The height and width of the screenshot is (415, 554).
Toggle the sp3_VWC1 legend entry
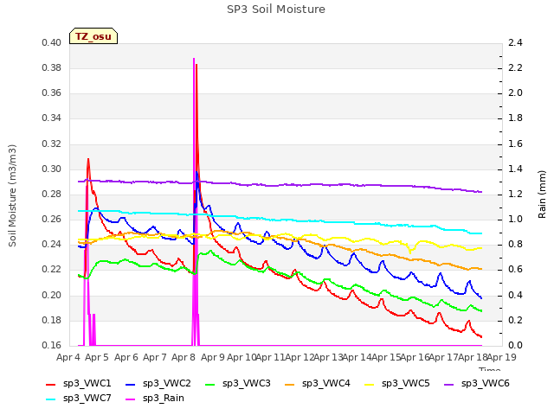coord(79,383)
